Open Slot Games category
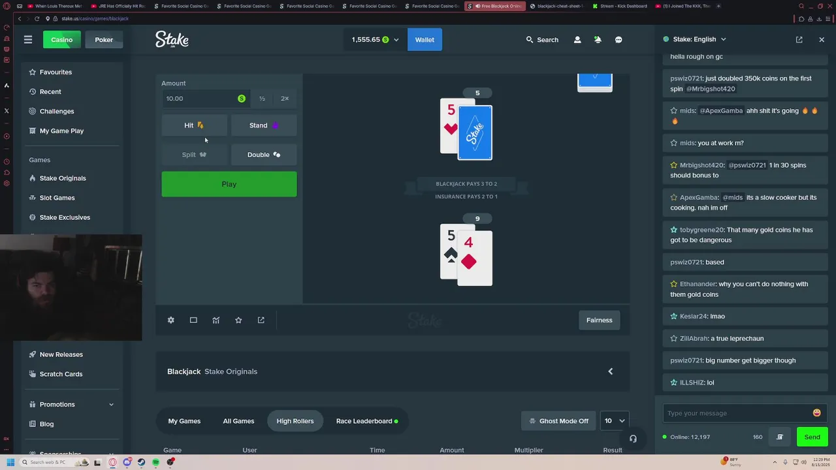 tap(72, 198)
